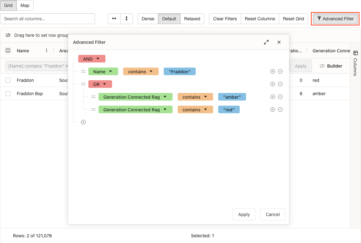Select the Grid tab
This screenshot has height=243, width=361.
coord(8,5)
